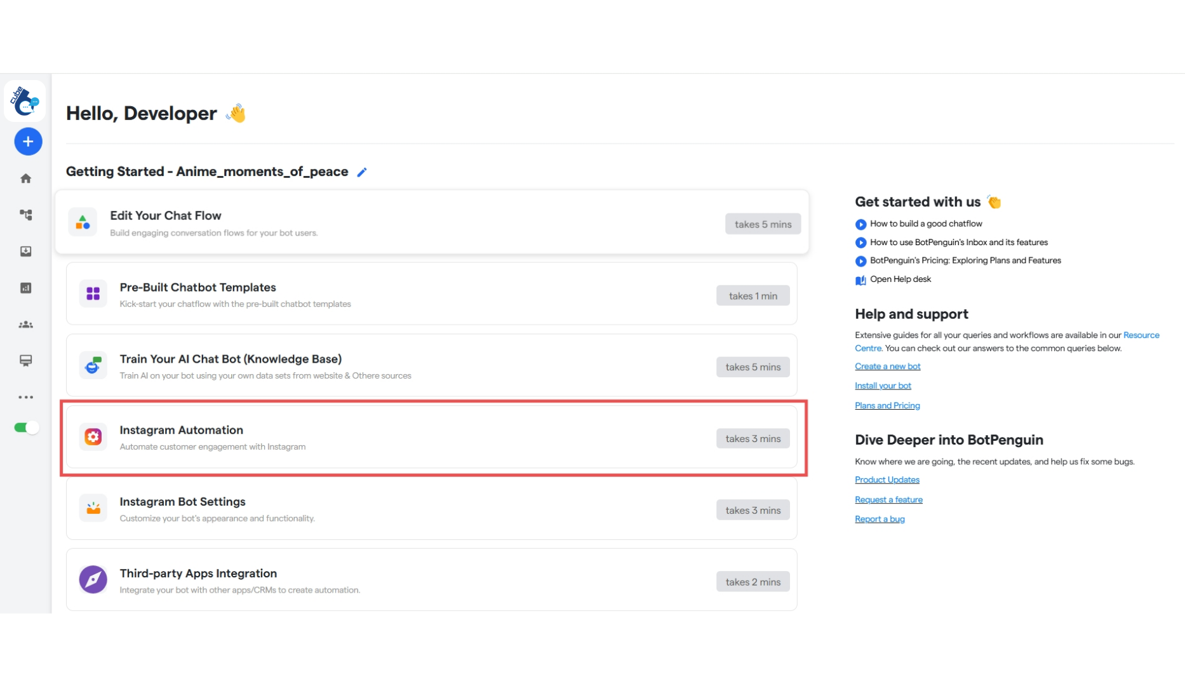
Task: Click the blue plus create button
Action: click(28, 142)
